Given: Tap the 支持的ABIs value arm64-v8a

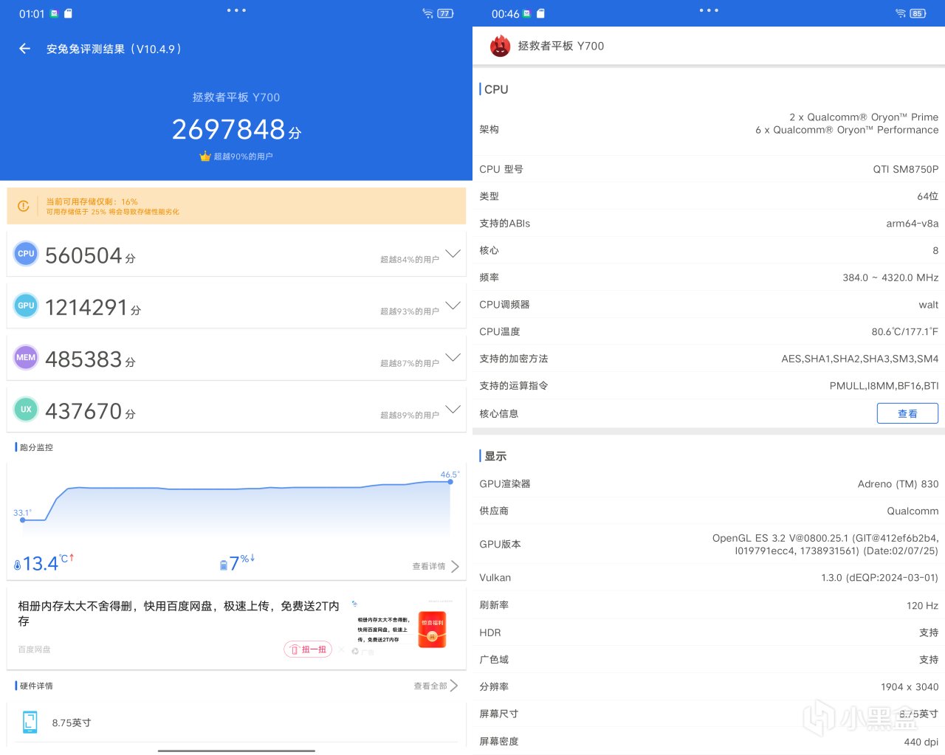Looking at the screenshot, I should 913,224.
